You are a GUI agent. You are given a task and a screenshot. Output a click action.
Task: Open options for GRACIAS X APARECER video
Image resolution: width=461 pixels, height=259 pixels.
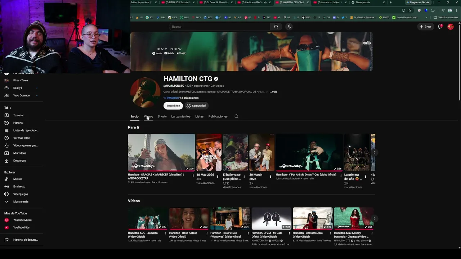pyautogui.click(x=193, y=176)
